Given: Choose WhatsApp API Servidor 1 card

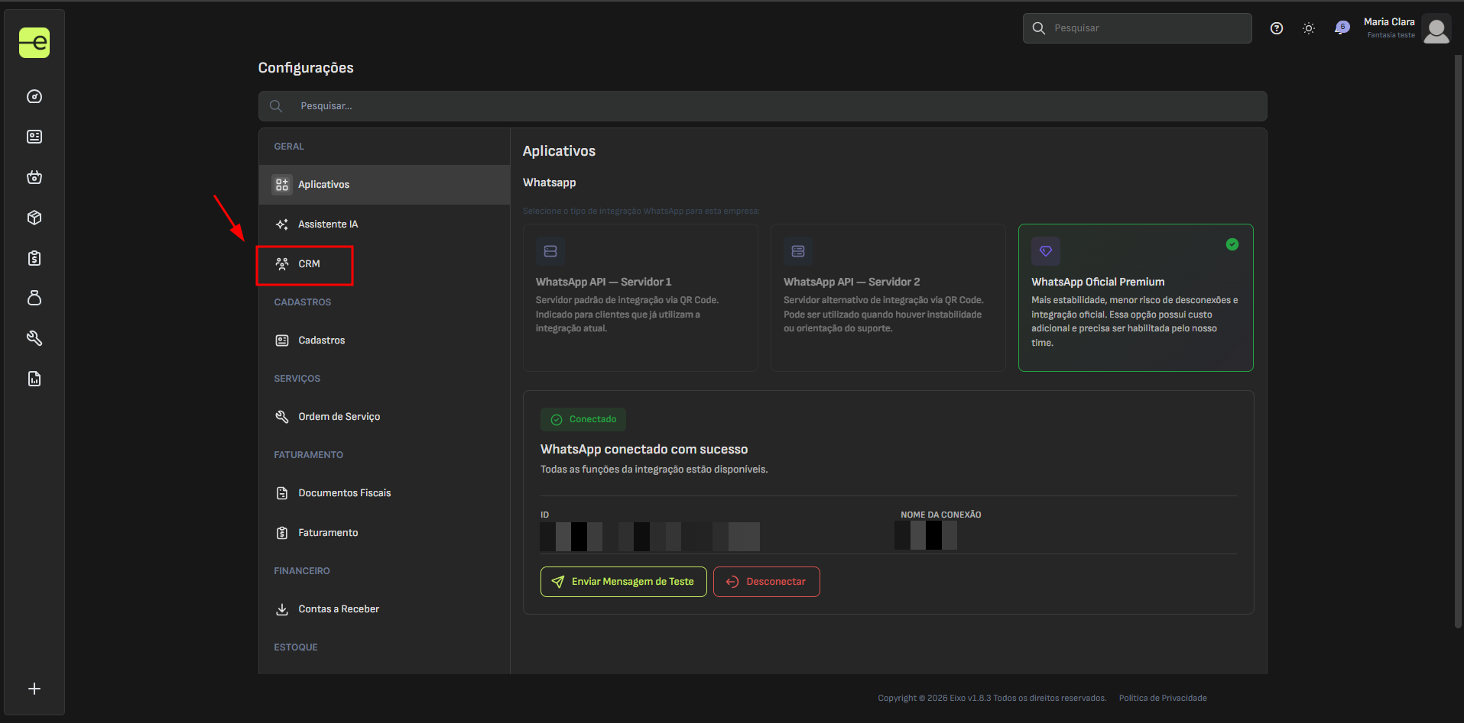Looking at the screenshot, I should (641, 298).
